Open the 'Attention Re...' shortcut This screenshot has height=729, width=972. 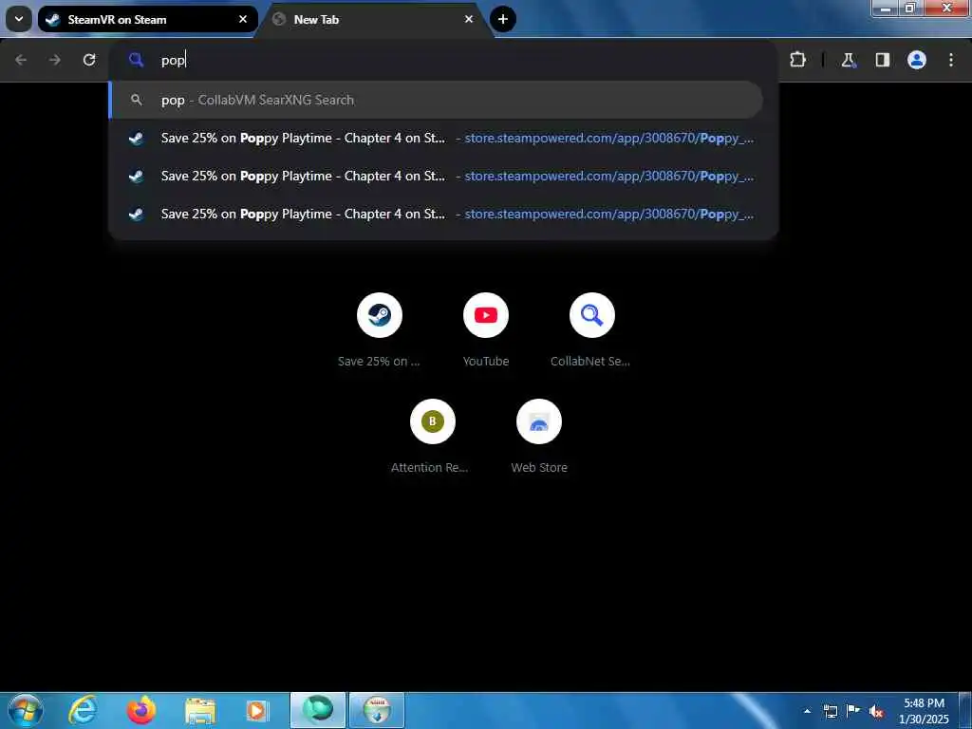tap(433, 421)
